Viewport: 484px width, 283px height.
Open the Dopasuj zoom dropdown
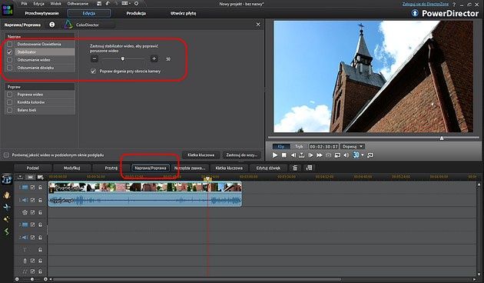coord(353,146)
